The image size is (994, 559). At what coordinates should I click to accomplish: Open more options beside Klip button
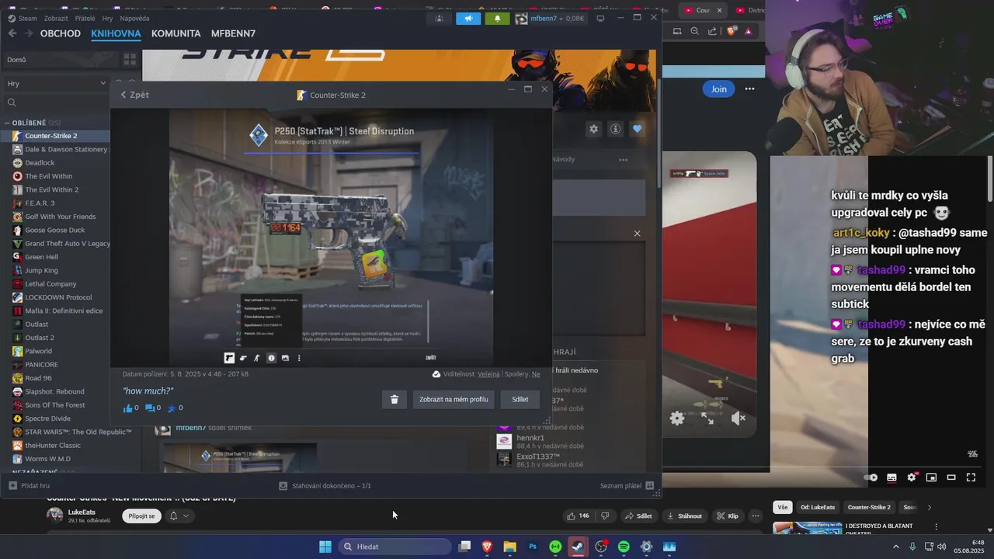(755, 516)
